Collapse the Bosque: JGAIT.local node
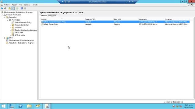Screen dimensions: 195x109 pos(2,15)
